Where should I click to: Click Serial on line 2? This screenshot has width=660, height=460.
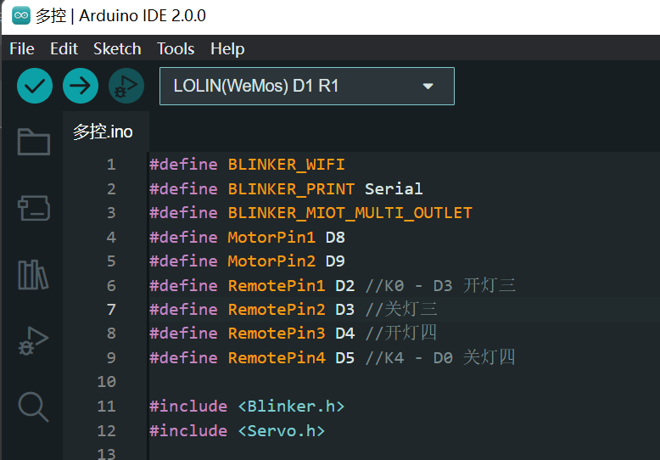click(x=394, y=188)
